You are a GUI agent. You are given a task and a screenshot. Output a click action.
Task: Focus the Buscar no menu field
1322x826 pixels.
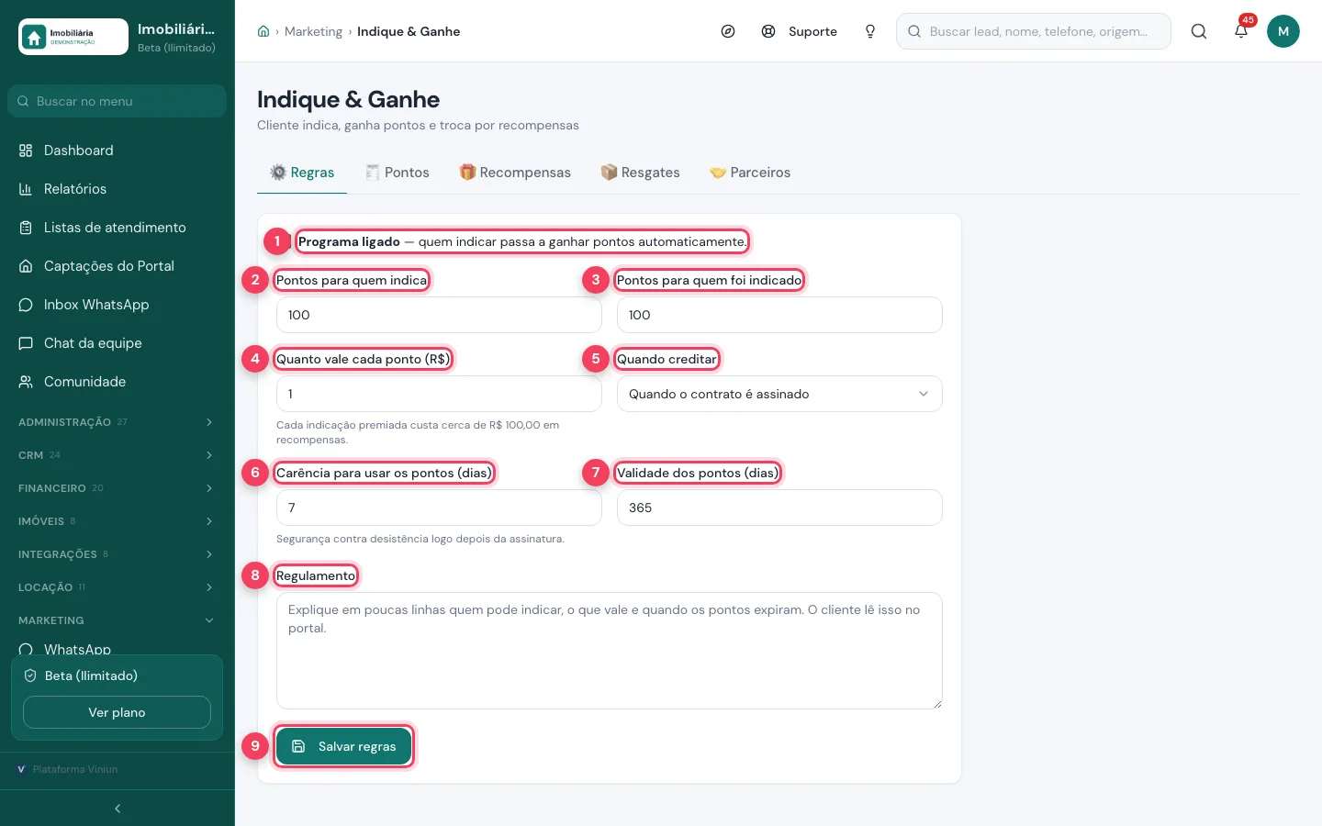[117, 101]
